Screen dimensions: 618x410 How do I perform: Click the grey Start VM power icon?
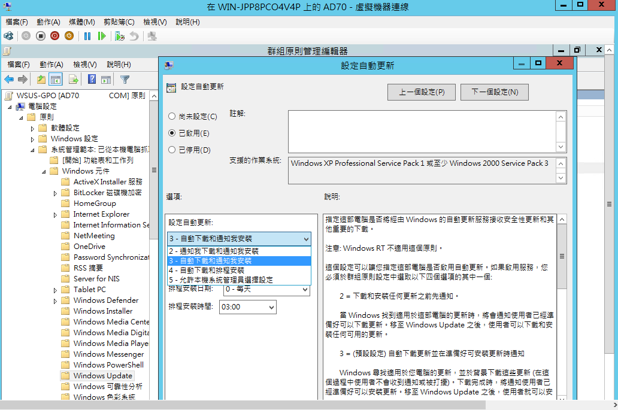(26, 37)
